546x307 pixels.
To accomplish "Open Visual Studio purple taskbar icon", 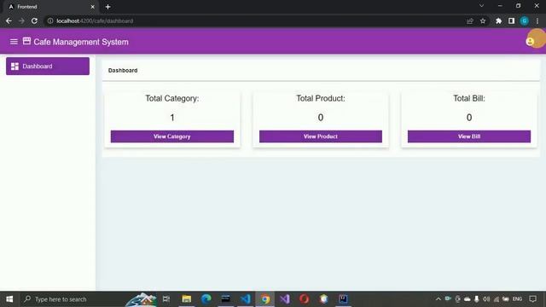I will 284,299.
